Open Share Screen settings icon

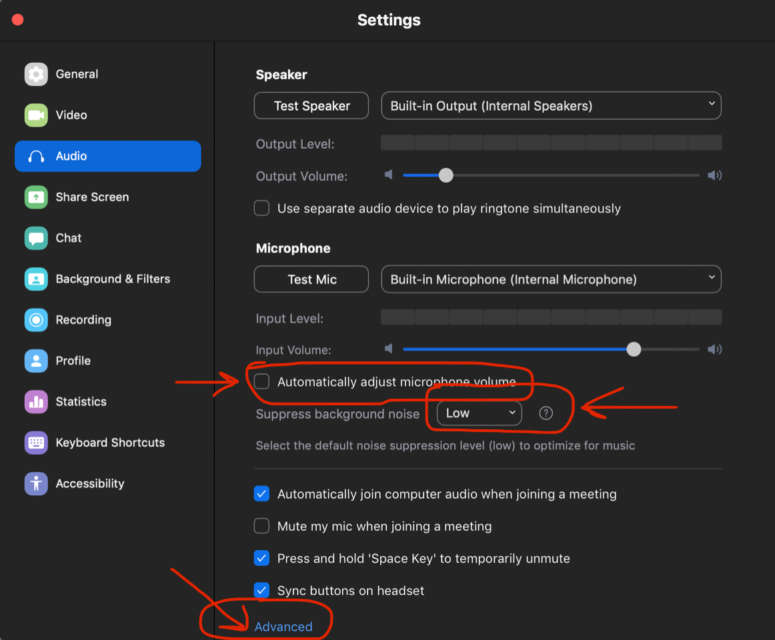tap(36, 197)
